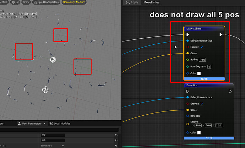The height and width of the screenshot is (148, 245).
Task: Select lower wireframe debug sphere in viewport
Action: pos(45,90)
